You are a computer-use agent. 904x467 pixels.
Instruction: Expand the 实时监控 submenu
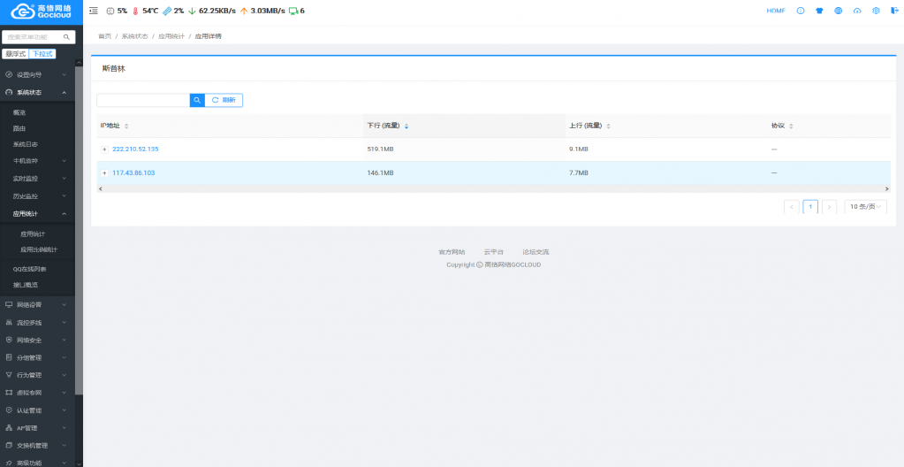click(x=37, y=179)
